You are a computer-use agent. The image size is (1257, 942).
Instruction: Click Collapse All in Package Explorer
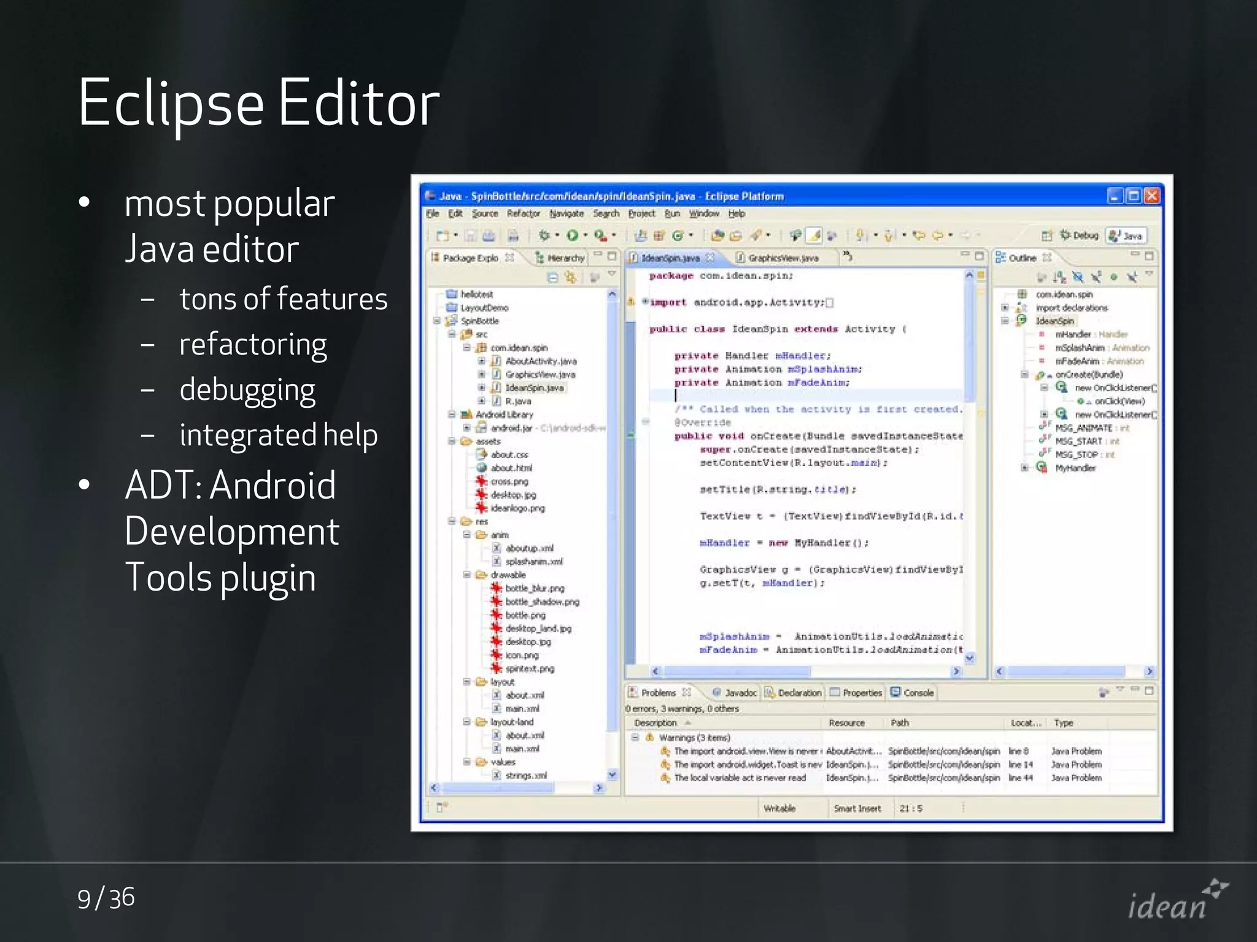(552, 277)
